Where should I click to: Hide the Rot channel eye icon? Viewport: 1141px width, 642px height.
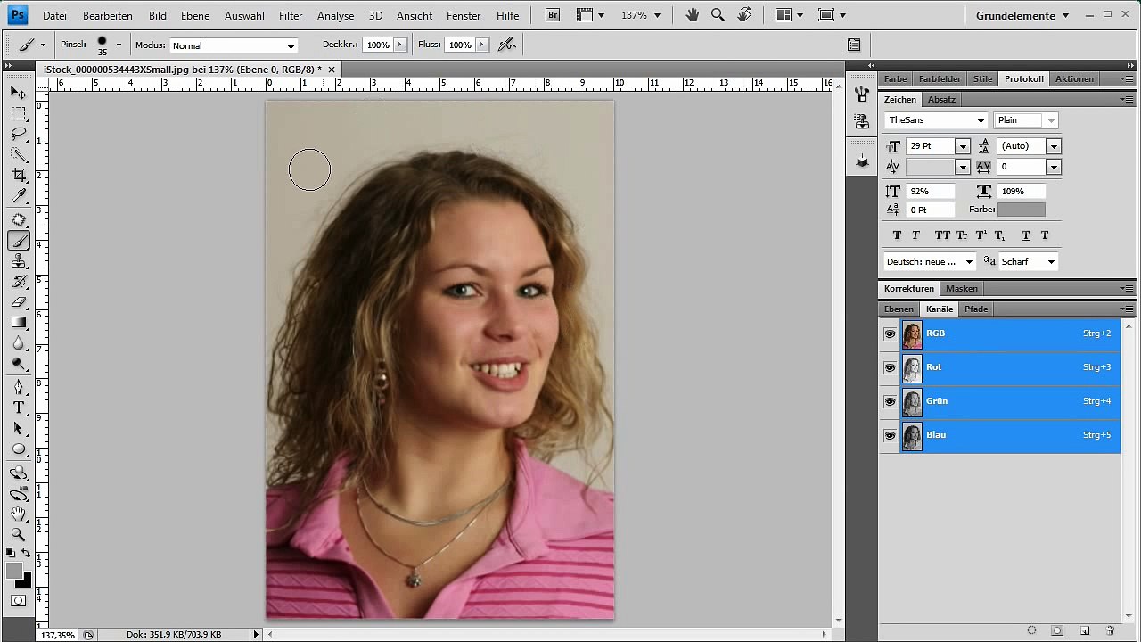pos(890,367)
